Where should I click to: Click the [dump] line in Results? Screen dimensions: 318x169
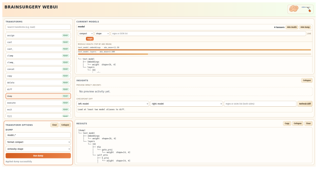[x=82, y=130]
